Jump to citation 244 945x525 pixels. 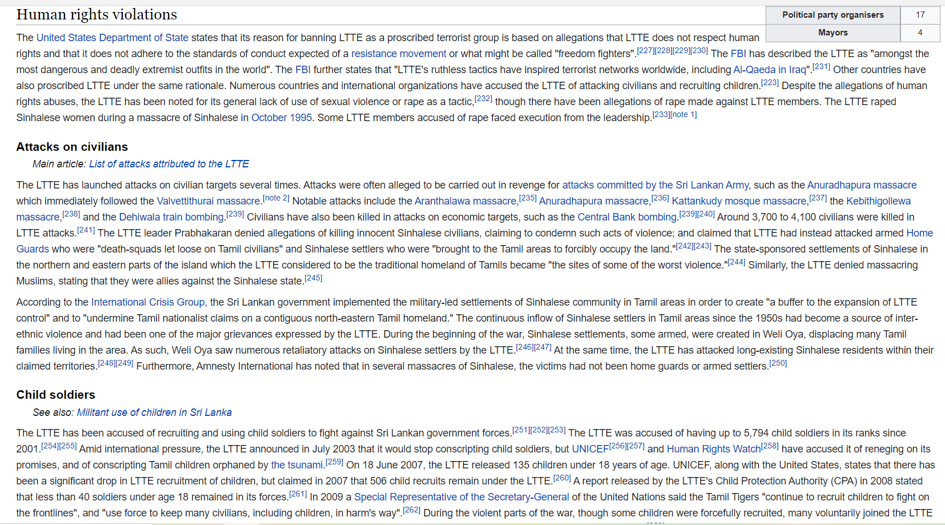coord(736,262)
